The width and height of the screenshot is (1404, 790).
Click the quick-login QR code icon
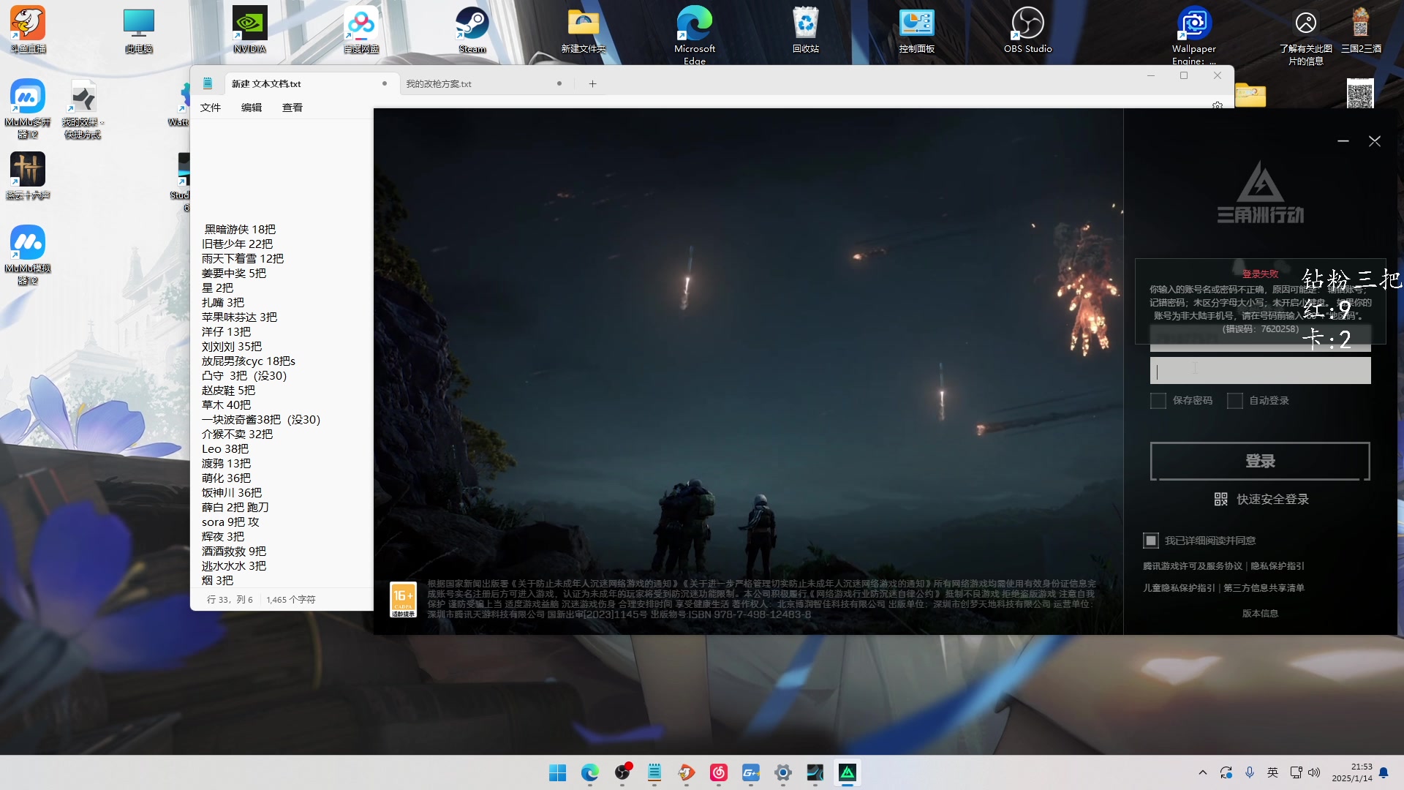1220,499
